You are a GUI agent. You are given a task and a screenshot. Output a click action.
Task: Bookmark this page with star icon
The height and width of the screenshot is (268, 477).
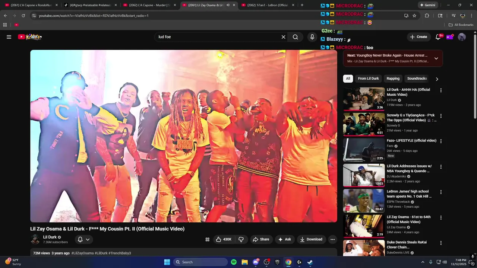click(414, 16)
